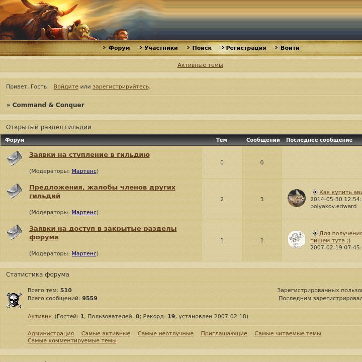Click envelope icon beside Предложения, жалобы
This screenshot has height=362, width=362.
14,191
